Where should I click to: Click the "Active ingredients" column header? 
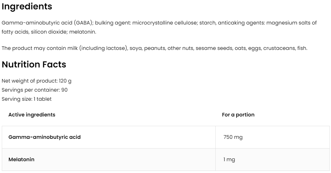tap(32, 115)
